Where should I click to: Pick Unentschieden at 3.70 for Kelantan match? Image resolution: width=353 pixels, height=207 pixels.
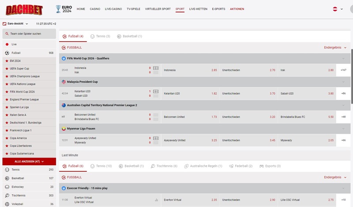coord(248,93)
